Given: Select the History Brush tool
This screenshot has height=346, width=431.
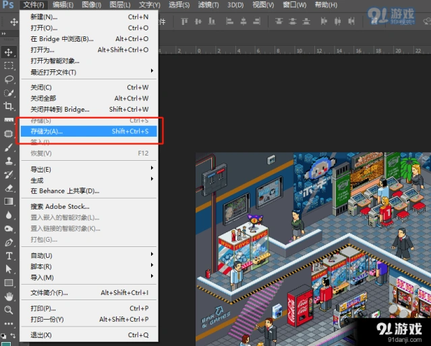Looking at the screenshot, I should click(x=9, y=174).
